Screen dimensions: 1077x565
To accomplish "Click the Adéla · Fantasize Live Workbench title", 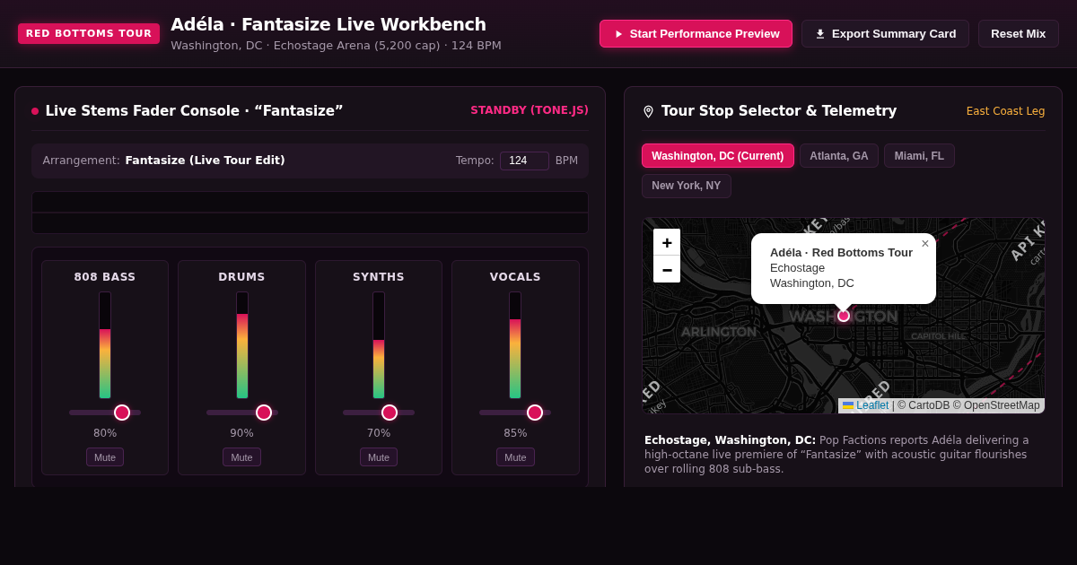I will click(328, 24).
